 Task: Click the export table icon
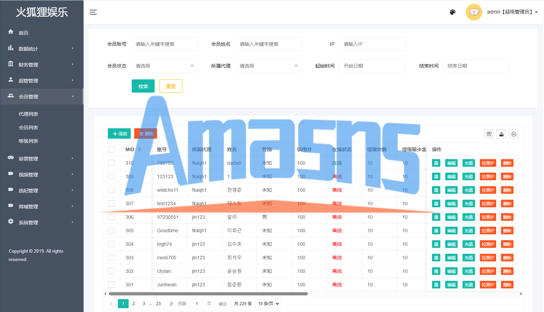(501, 134)
